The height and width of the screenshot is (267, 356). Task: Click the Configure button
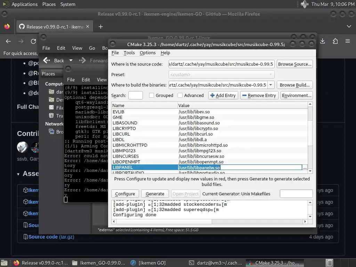click(125, 194)
